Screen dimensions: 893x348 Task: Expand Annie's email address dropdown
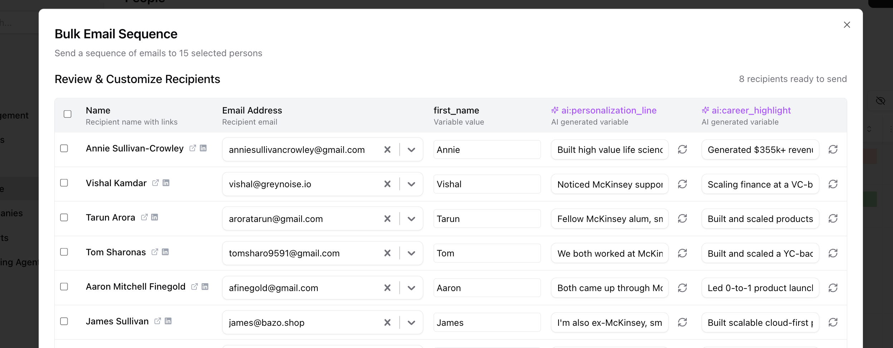(411, 150)
